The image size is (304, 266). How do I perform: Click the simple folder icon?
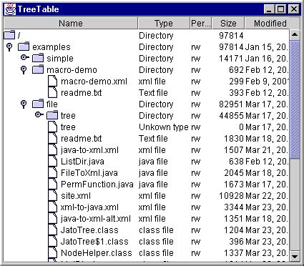click(38, 58)
